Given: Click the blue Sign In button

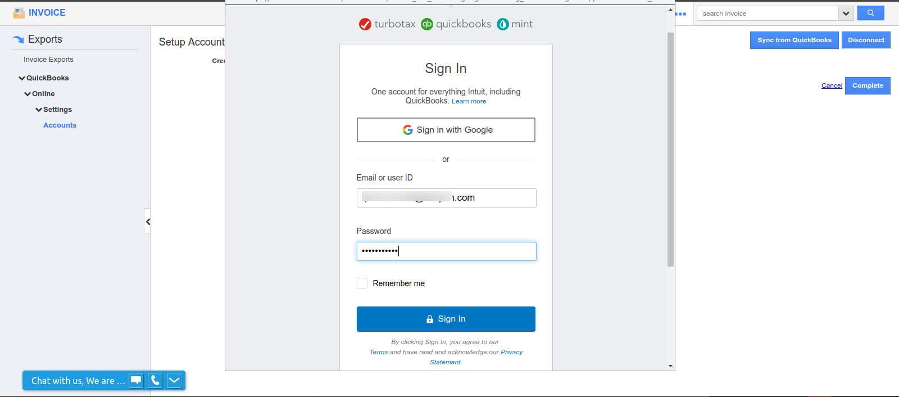Looking at the screenshot, I should (x=446, y=319).
